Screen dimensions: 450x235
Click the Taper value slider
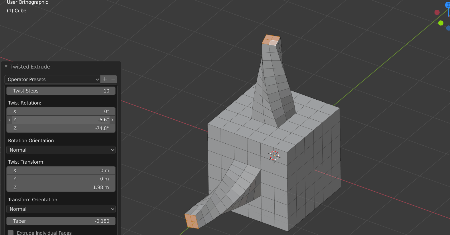61,221
